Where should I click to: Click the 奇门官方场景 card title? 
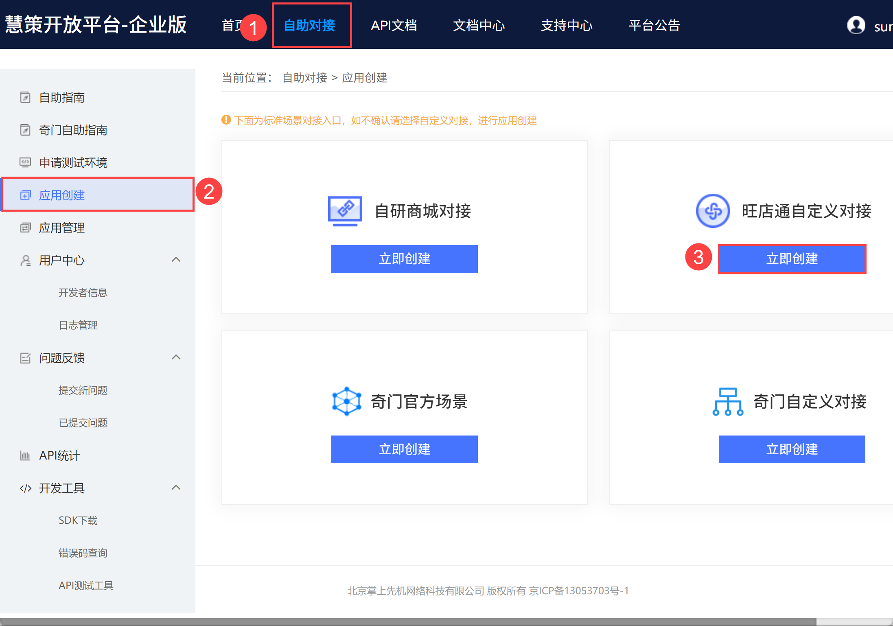click(x=419, y=401)
